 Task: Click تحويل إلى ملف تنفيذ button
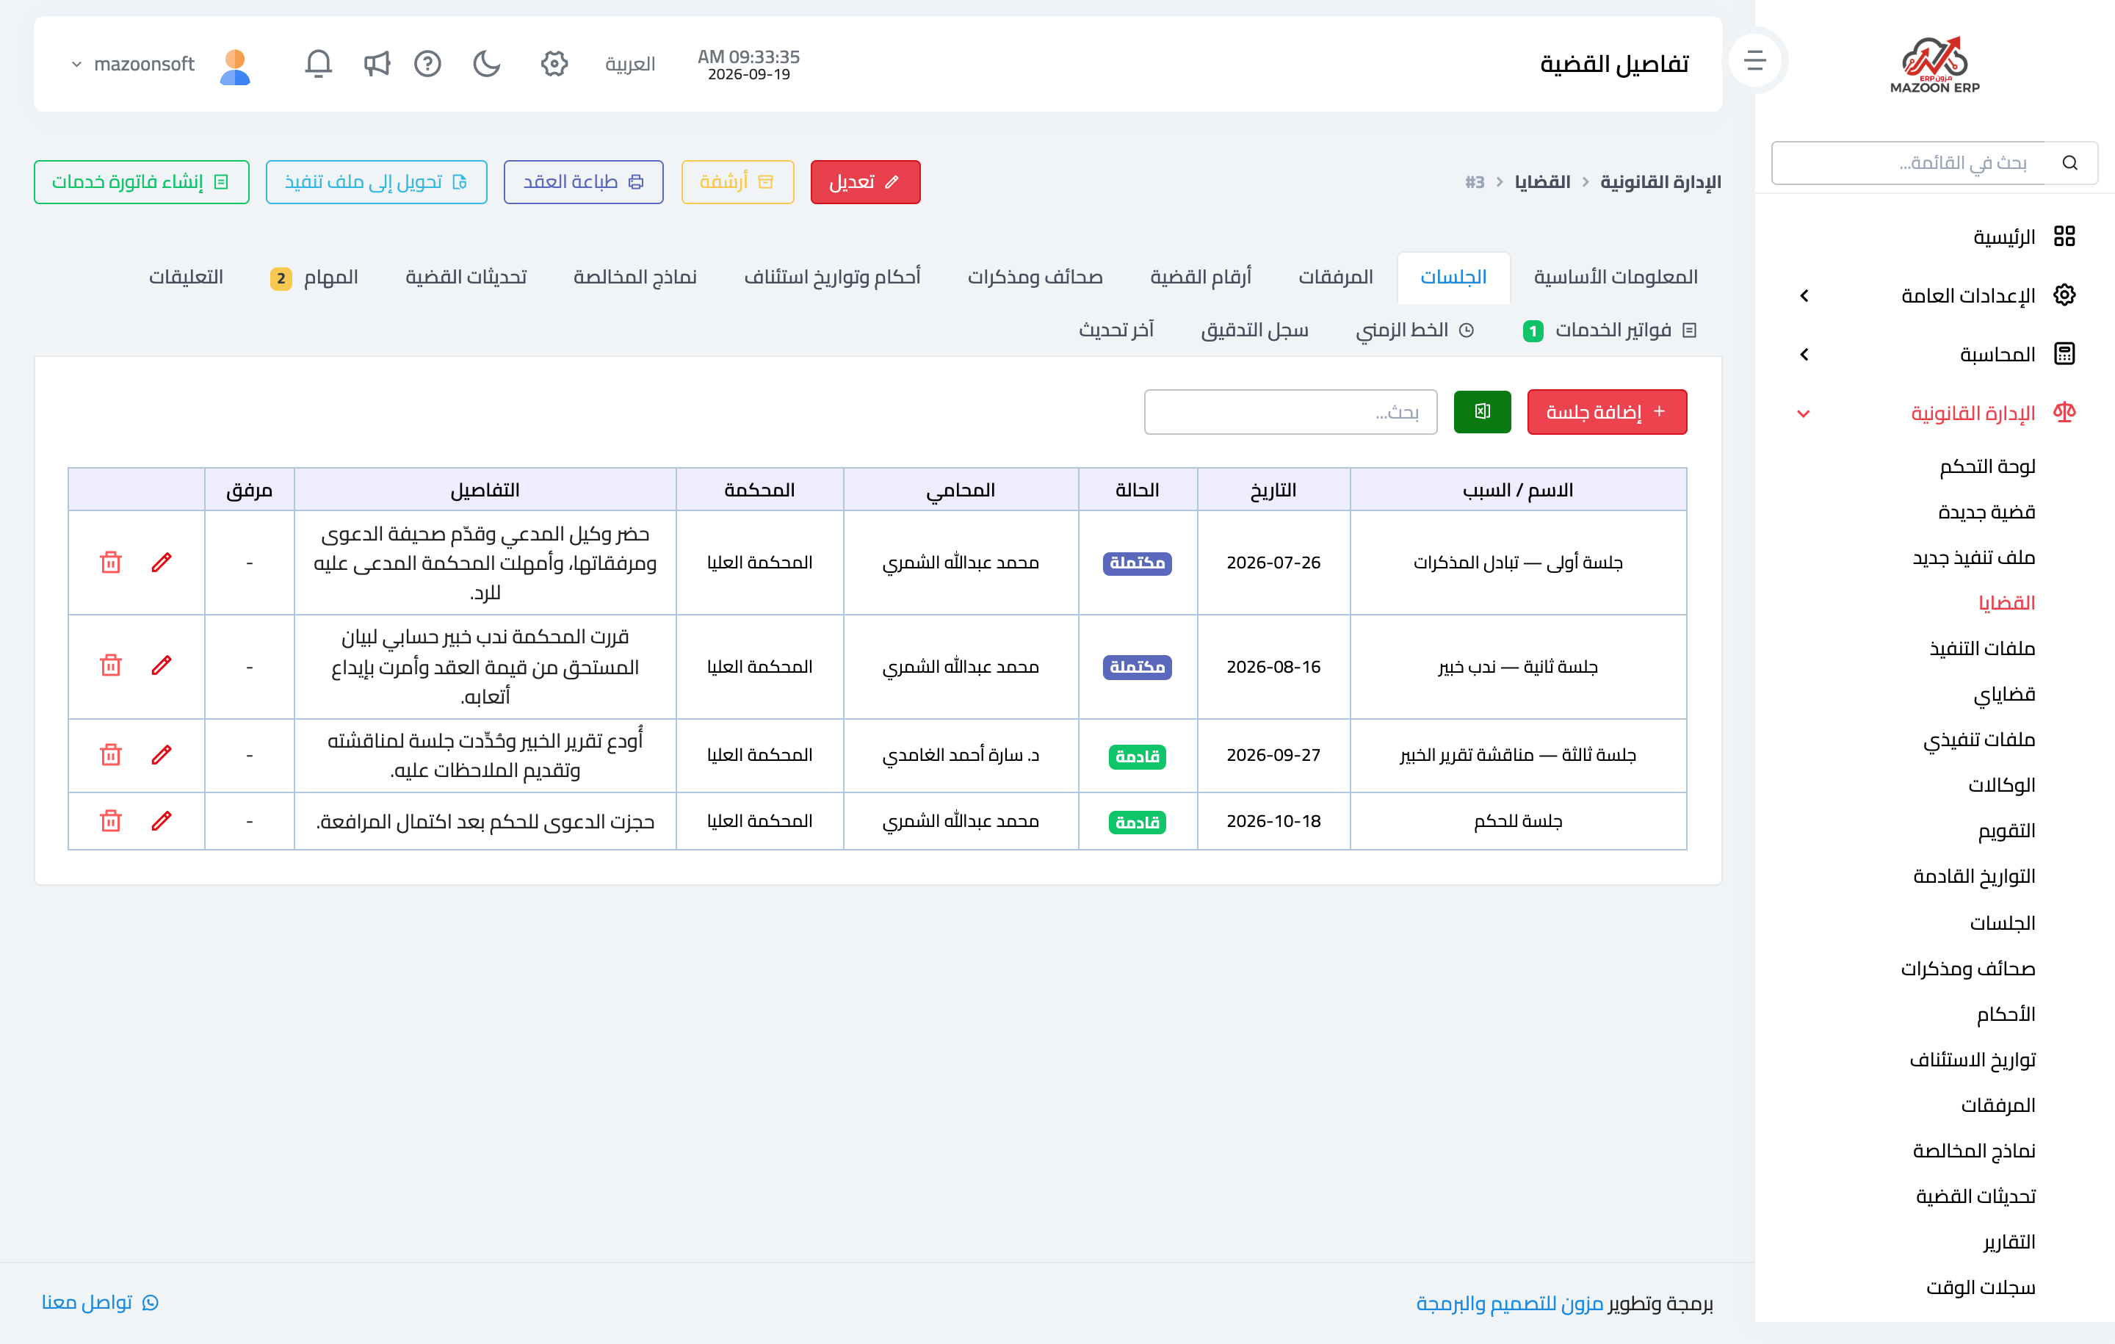pyautogui.click(x=376, y=182)
